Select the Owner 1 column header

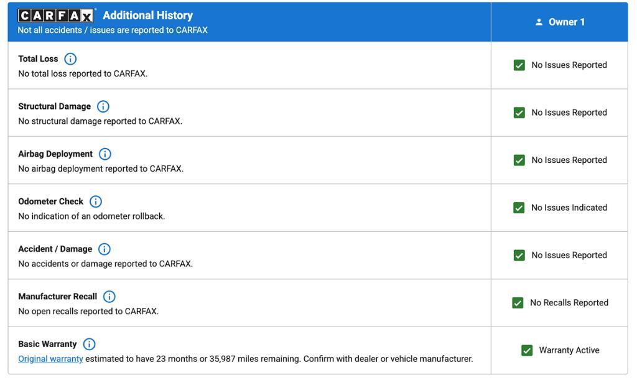(559, 22)
